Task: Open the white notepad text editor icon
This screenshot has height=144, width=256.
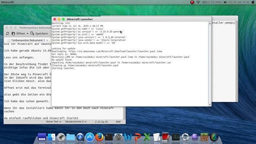Action: tap(156, 137)
